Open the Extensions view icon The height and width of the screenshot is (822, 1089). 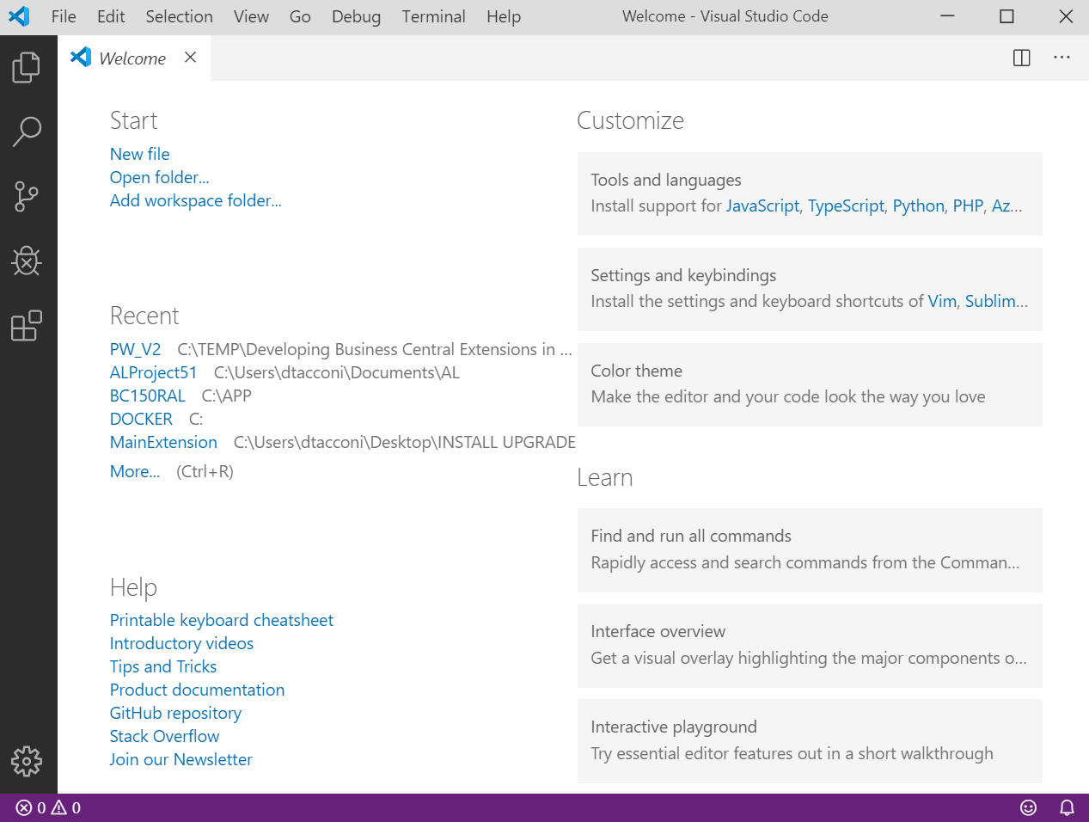pos(27,326)
